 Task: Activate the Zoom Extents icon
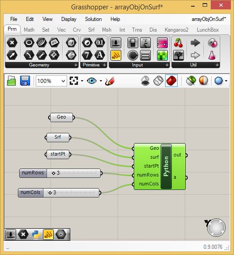[x=74, y=81]
